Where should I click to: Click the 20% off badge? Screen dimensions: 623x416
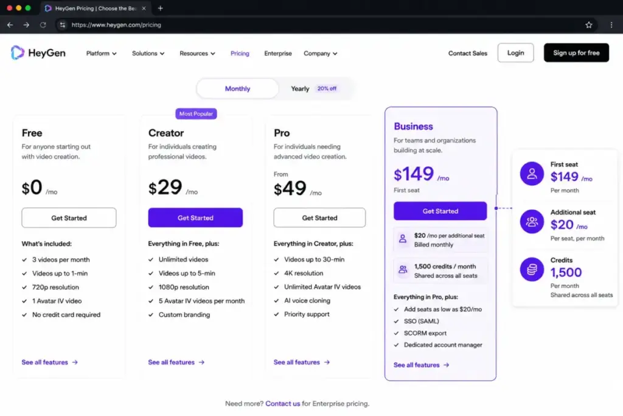tap(327, 89)
